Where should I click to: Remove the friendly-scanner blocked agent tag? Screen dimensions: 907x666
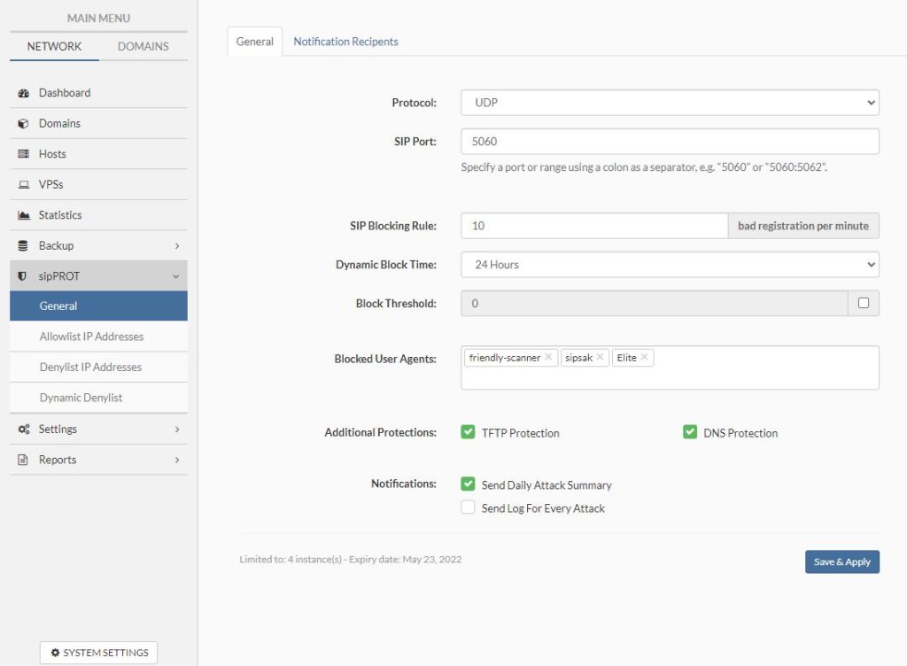[x=548, y=358]
